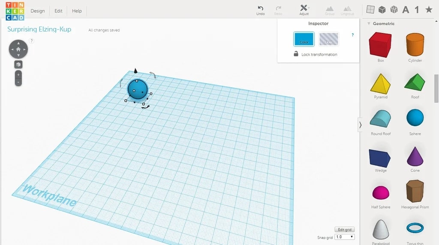Select the solid cube shapes icon

coord(382,10)
